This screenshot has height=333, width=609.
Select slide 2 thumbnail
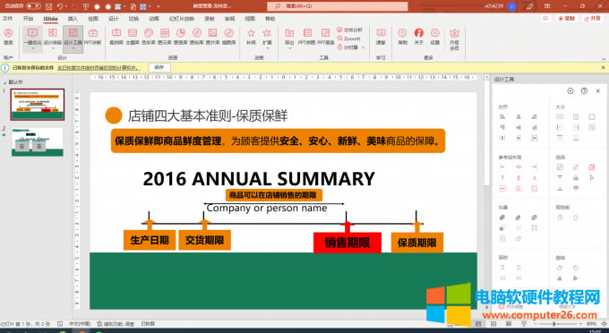(x=38, y=141)
